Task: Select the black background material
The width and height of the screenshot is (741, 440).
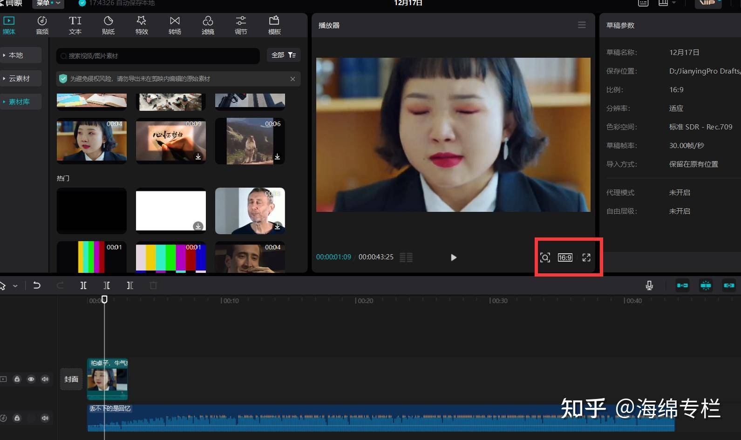Action: tap(92, 210)
